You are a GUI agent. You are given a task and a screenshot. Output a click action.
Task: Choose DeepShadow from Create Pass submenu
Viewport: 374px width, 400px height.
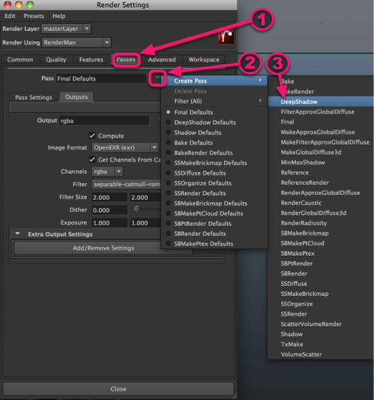[x=321, y=102]
